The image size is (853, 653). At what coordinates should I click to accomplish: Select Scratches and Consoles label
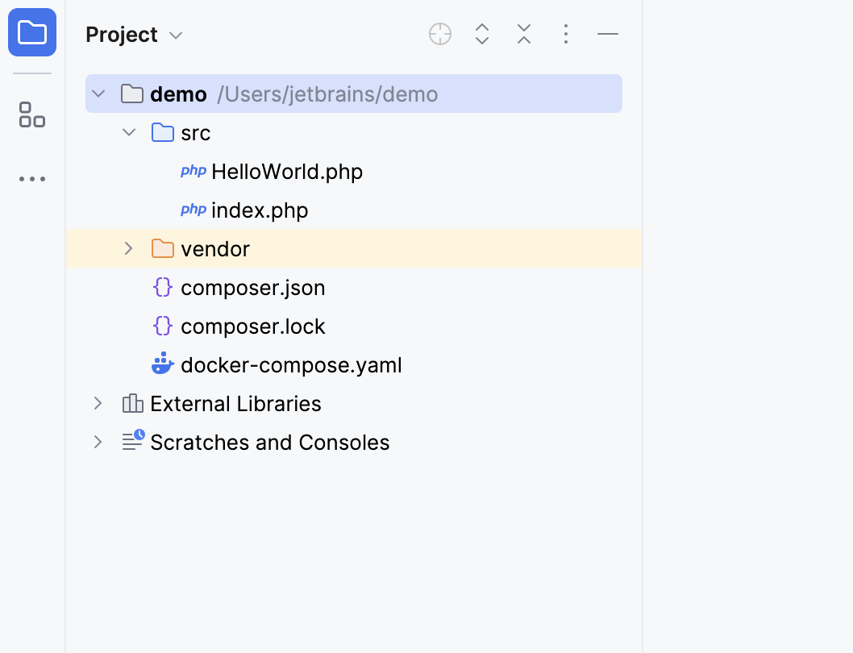click(x=270, y=443)
